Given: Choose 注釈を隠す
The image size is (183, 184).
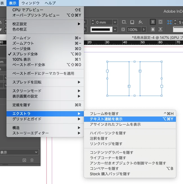Looking at the screenshot, I should (x=130, y=138).
